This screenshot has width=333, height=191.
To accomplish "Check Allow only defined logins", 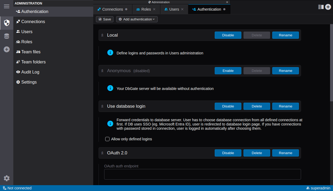I will [x=107, y=139].
